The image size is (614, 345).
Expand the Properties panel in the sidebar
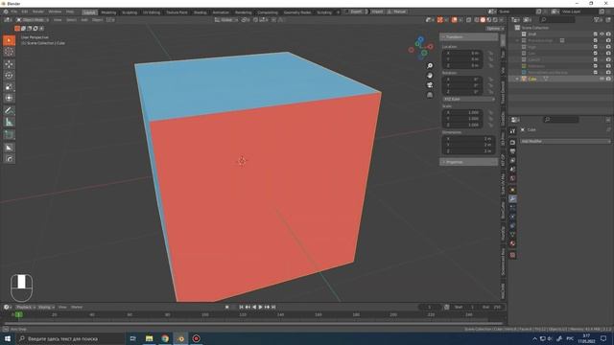(469, 162)
